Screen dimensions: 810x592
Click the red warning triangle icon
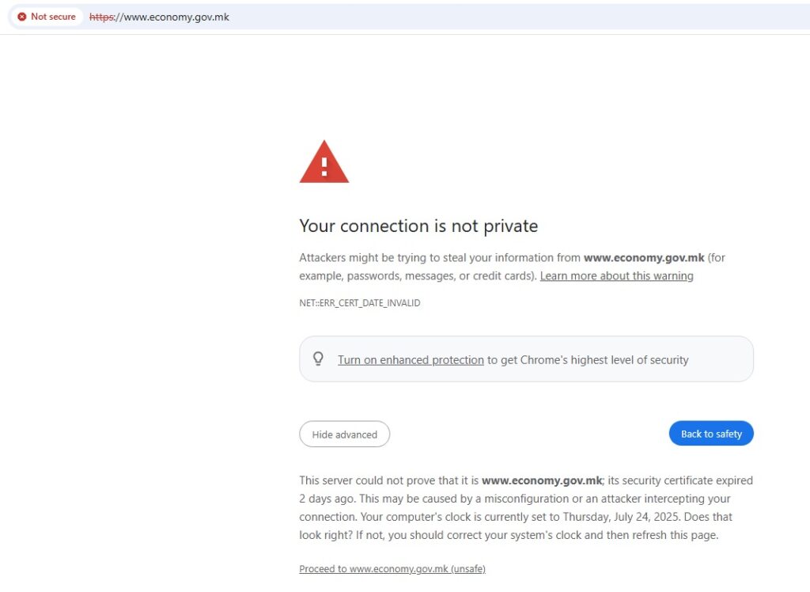point(324,161)
